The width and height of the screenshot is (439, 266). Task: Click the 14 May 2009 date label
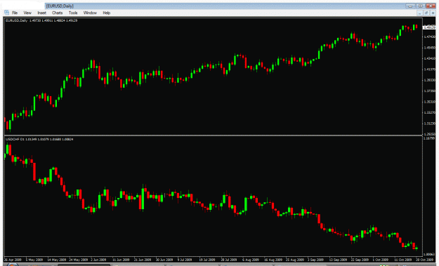pyautogui.click(x=57, y=260)
